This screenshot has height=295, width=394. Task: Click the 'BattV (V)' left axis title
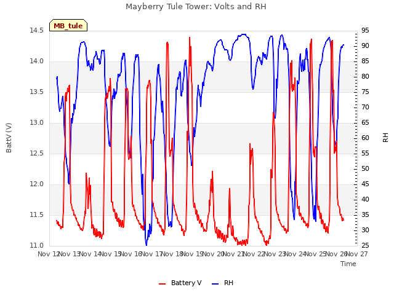click(9, 138)
